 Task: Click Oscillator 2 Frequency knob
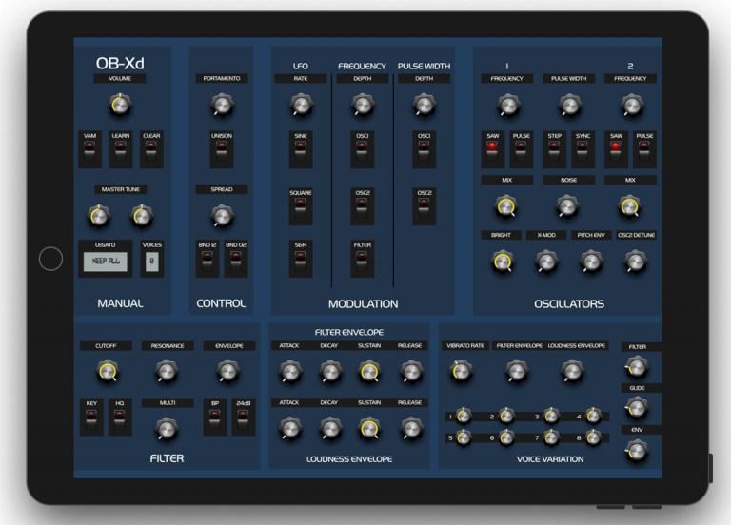point(631,106)
